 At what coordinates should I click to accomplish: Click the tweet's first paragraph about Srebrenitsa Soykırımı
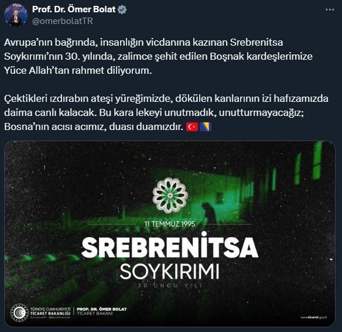pyautogui.click(x=158, y=56)
